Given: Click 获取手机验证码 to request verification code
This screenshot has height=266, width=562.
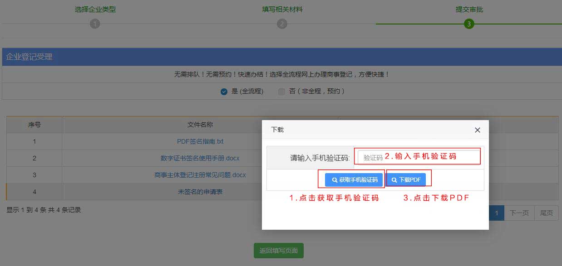Looking at the screenshot, I should [353, 179].
